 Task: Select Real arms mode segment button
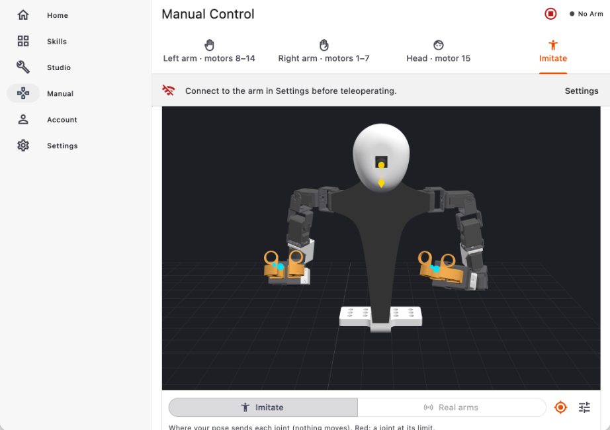tap(451, 408)
